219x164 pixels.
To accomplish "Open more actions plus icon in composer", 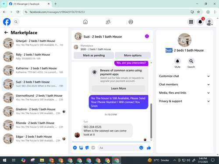I will (75, 148).
